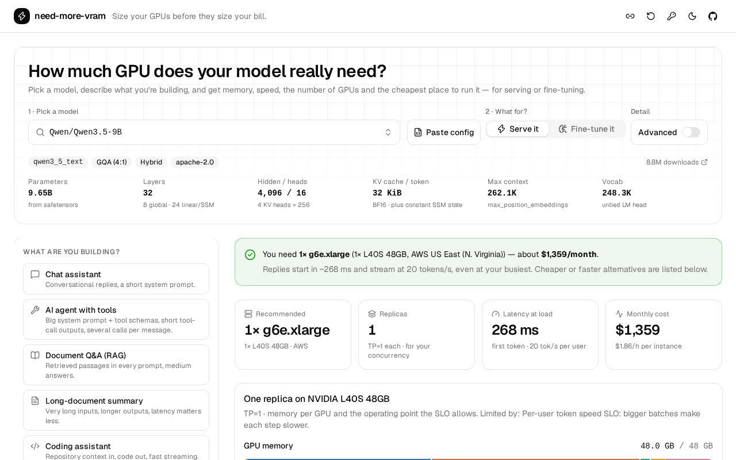Image resolution: width=736 pixels, height=460 pixels.
Task: Choose the Long-document summary option
Action: tap(116, 410)
